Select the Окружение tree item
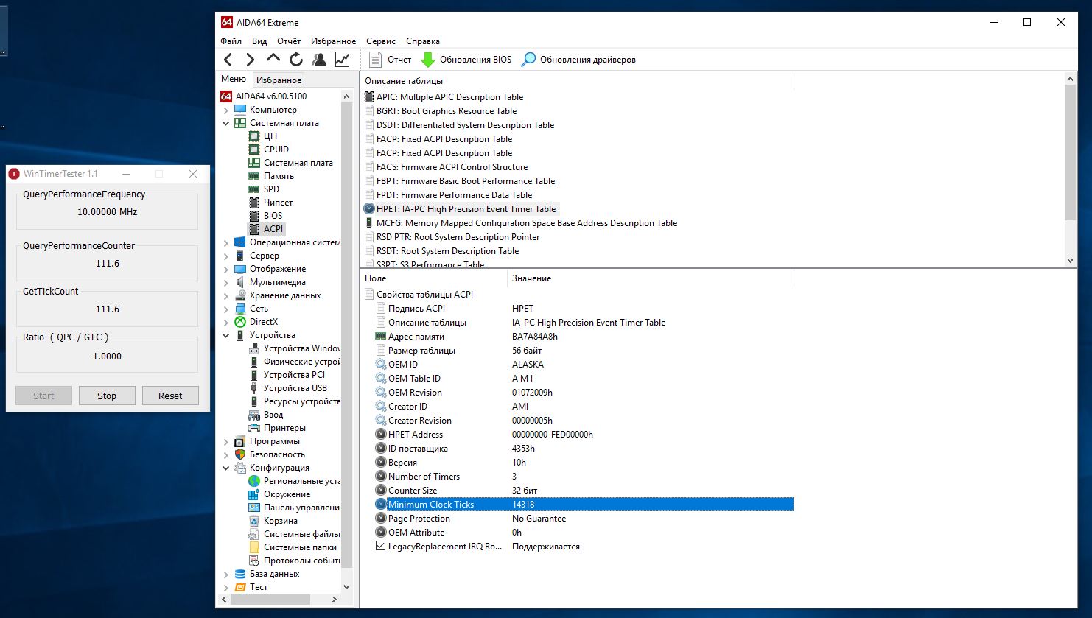Screen dimensions: 1092x618 (x=287, y=494)
